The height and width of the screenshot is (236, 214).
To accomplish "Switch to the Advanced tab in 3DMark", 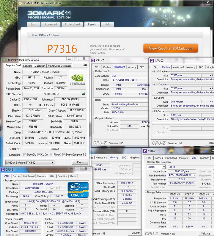I will [51, 24].
